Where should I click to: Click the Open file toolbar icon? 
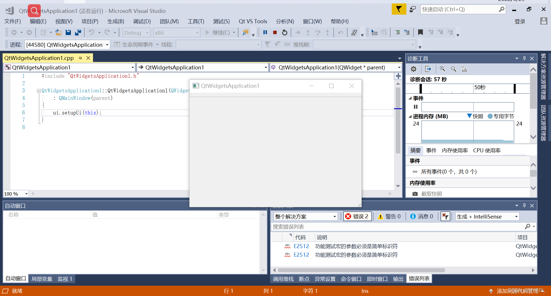click(59, 32)
